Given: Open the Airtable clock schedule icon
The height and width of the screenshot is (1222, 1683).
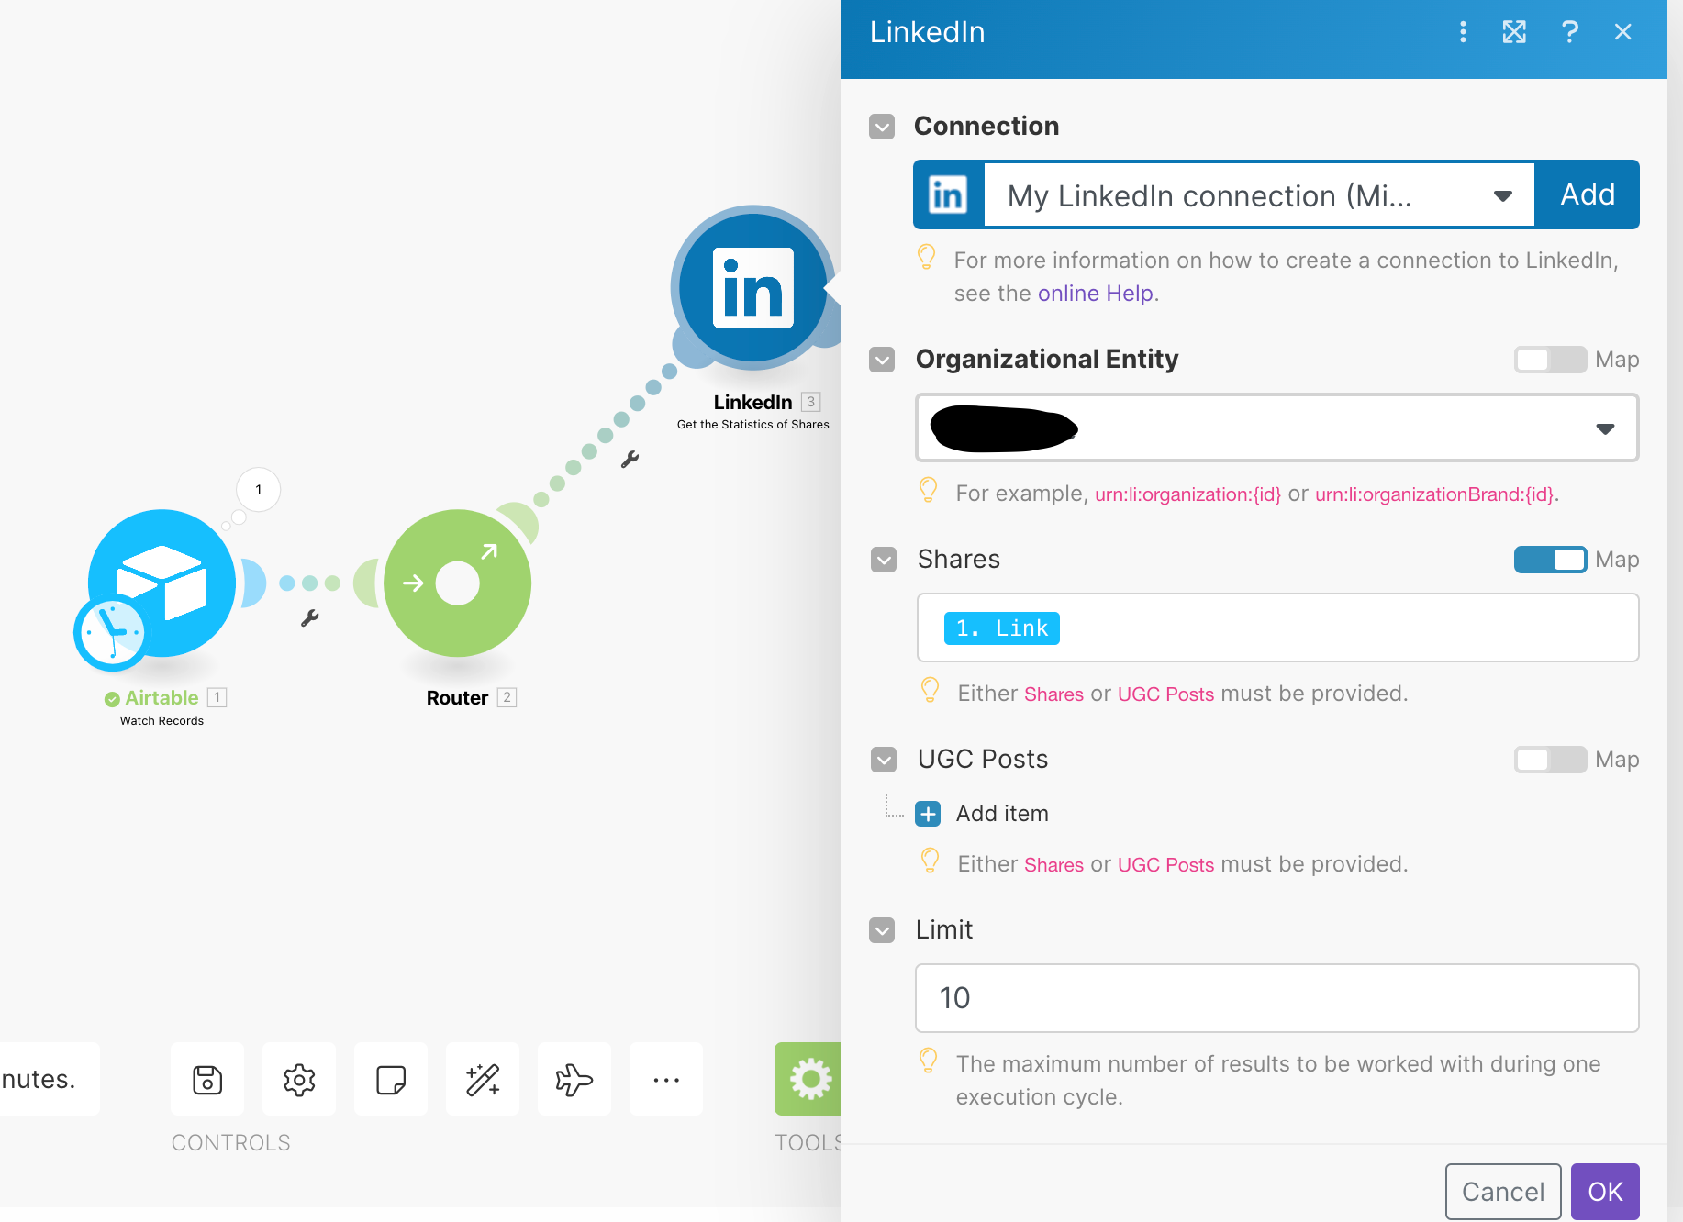Looking at the screenshot, I should (x=111, y=633).
